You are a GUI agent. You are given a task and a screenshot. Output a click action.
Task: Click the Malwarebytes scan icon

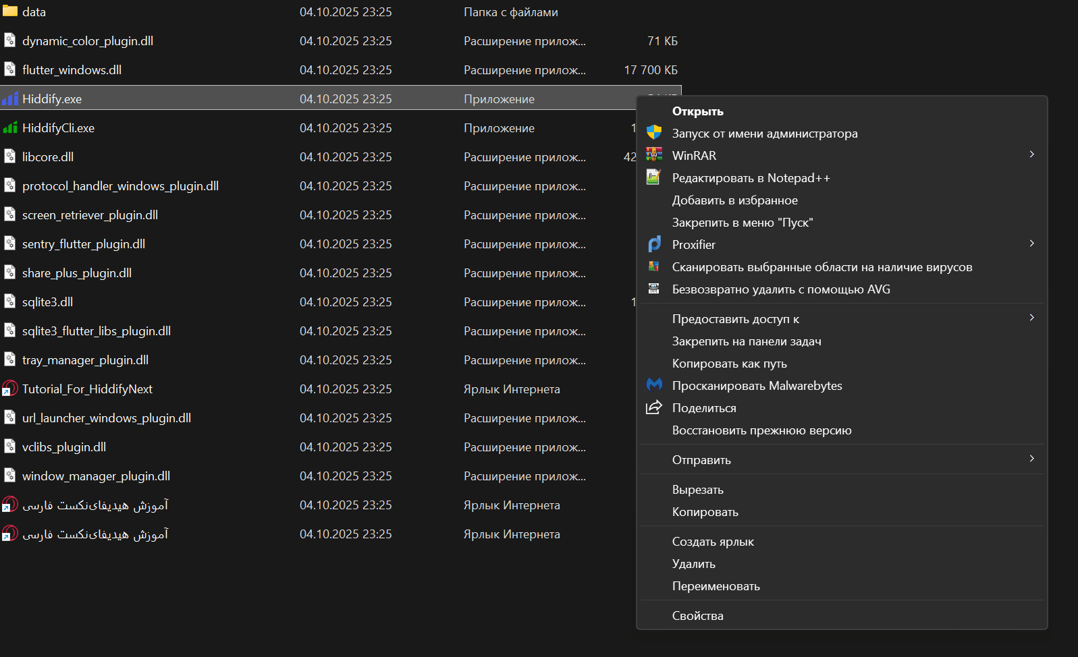tap(654, 385)
